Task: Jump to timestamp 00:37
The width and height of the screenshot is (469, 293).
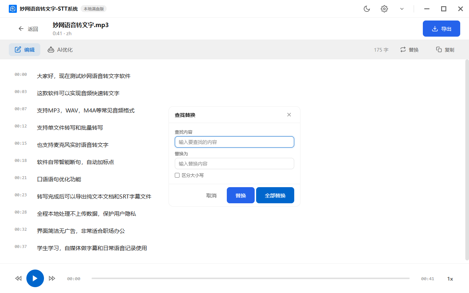Action: tap(21, 247)
